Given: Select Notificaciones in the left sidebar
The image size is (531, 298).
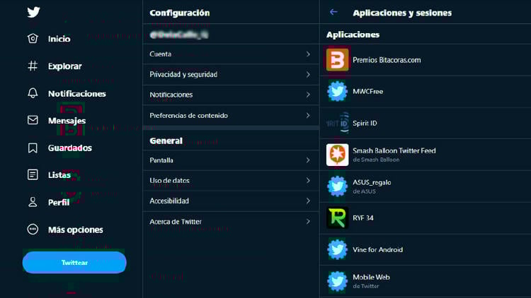Looking at the screenshot, I should [x=77, y=94].
